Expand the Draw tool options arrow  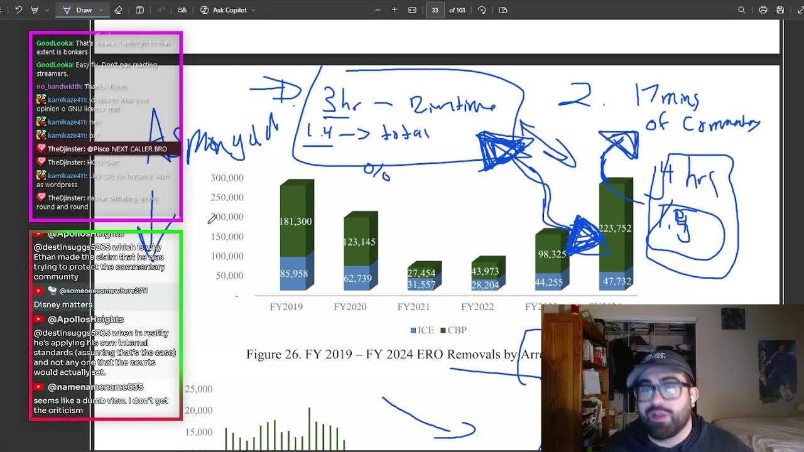[x=100, y=10]
